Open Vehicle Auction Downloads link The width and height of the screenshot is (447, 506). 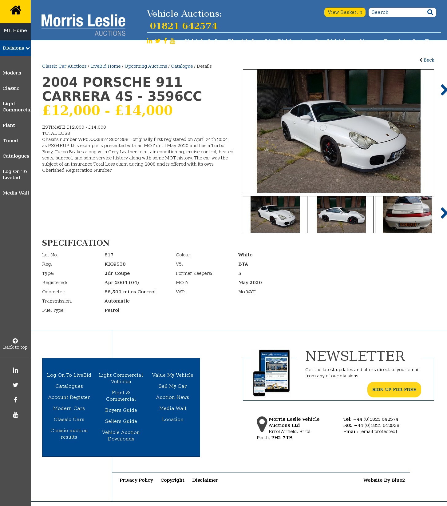click(121, 436)
